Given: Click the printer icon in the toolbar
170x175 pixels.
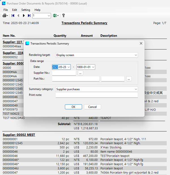Looking at the screenshot, I should [5, 16].
